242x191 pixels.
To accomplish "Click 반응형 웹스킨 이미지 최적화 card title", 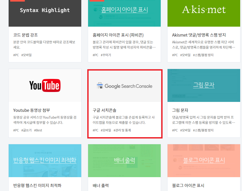I will click(x=37, y=186).
